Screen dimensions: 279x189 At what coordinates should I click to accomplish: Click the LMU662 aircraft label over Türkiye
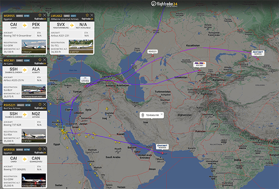click(x=85, y=80)
